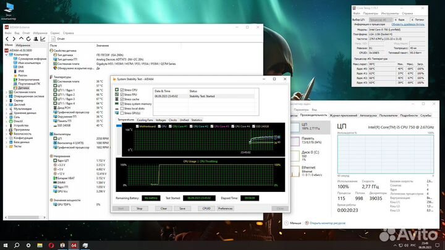Viewport: 445px width, 250px height.
Task: Collapse the Компьютер tree node
Action: pos(6,54)
